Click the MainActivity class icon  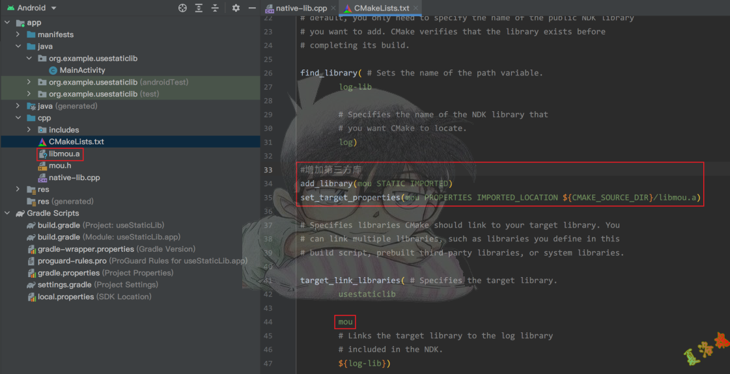[53, 70]
